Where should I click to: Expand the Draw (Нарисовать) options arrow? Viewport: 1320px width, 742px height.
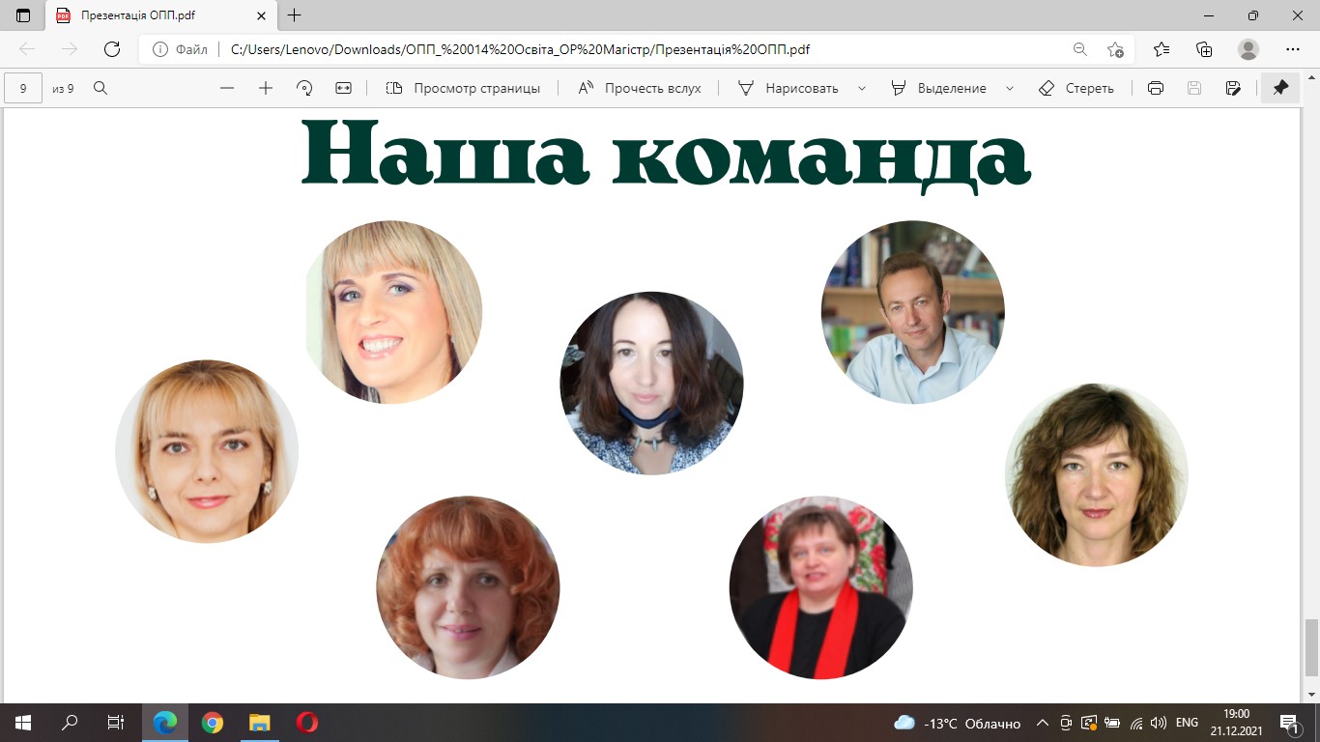(x=861, y=88)
